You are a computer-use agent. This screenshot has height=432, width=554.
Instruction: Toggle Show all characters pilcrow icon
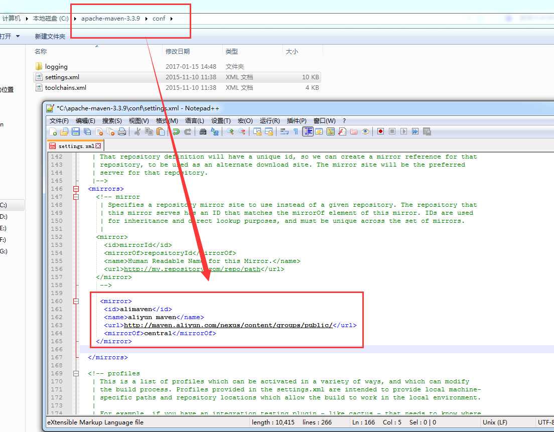296,132
